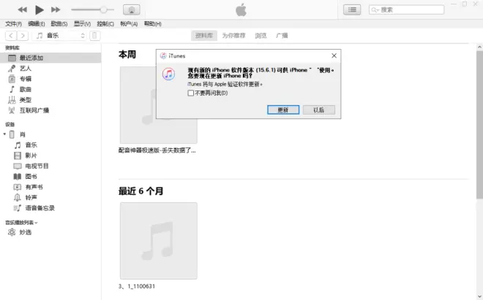Open the 歌曲(S) menu
The image size is (483, 300).
click(59, 23)
